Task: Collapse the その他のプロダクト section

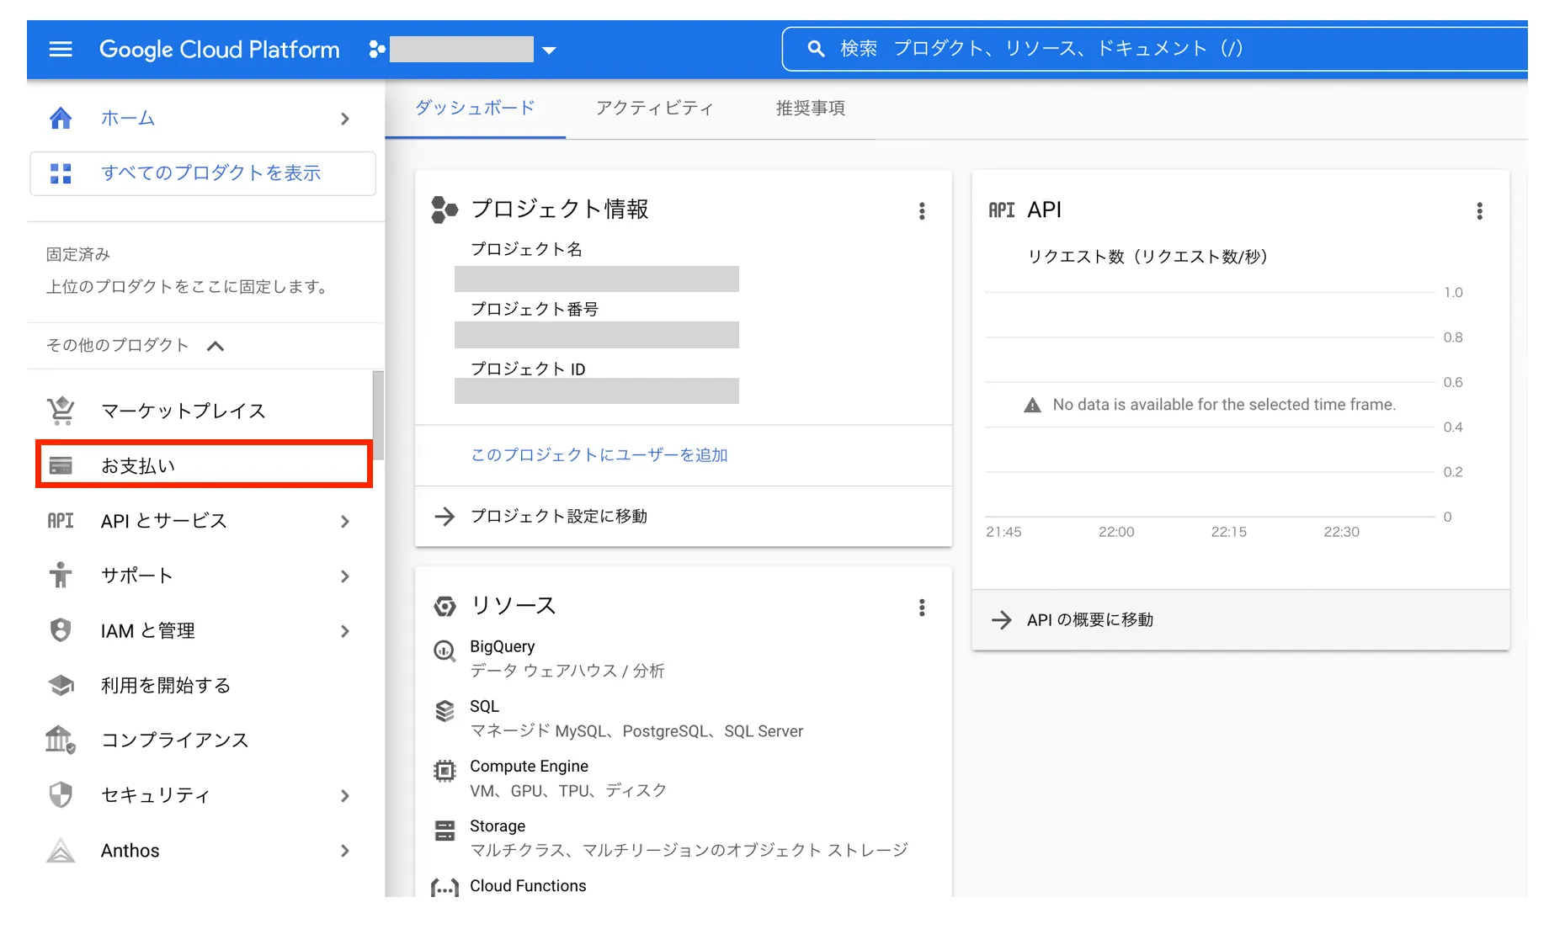Action: [216, 346]
